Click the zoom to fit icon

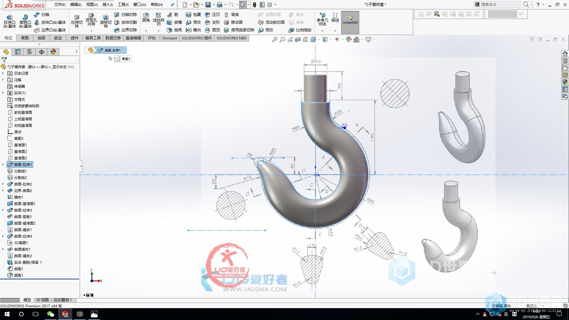click(275, 39)
